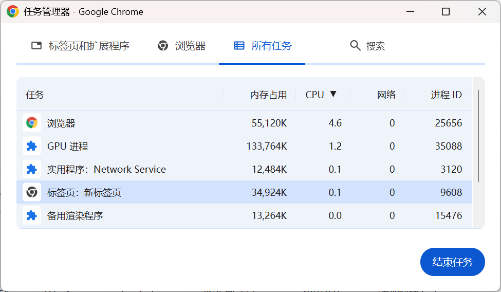
Task: Sort by the 任务 column header
Action: pyautogui.click(x=35, y=95)
